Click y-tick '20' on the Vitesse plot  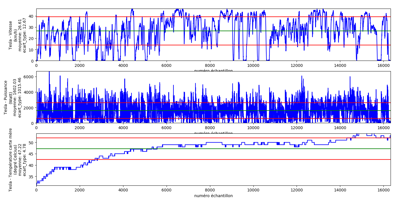pyautogui.click(x=31, y=39)
